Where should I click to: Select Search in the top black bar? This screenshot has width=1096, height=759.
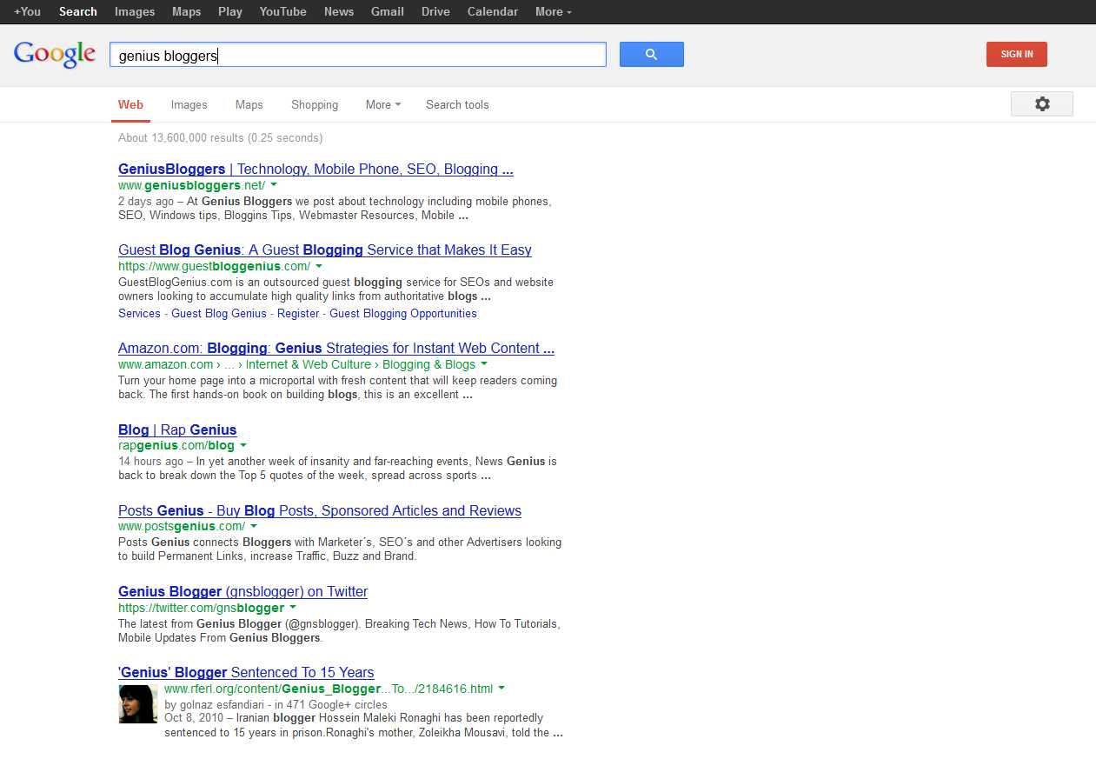point(78,11)
